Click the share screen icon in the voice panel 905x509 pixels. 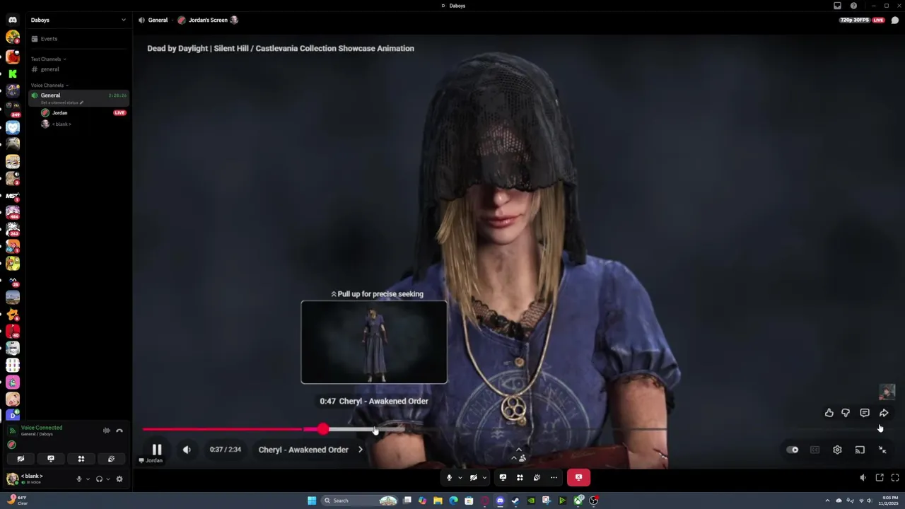[51, 459]
